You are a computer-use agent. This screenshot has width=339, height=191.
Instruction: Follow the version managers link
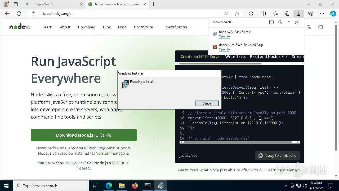(x=112, y=153)
